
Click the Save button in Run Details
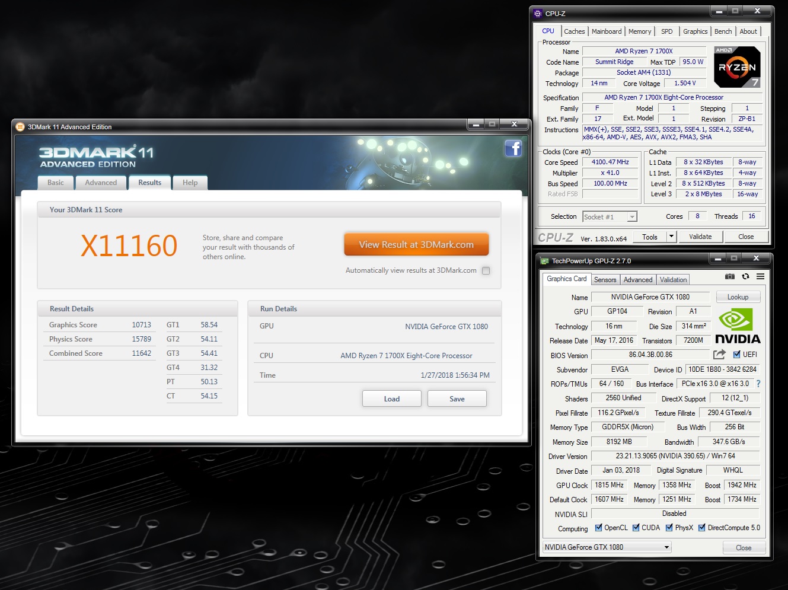457,398
